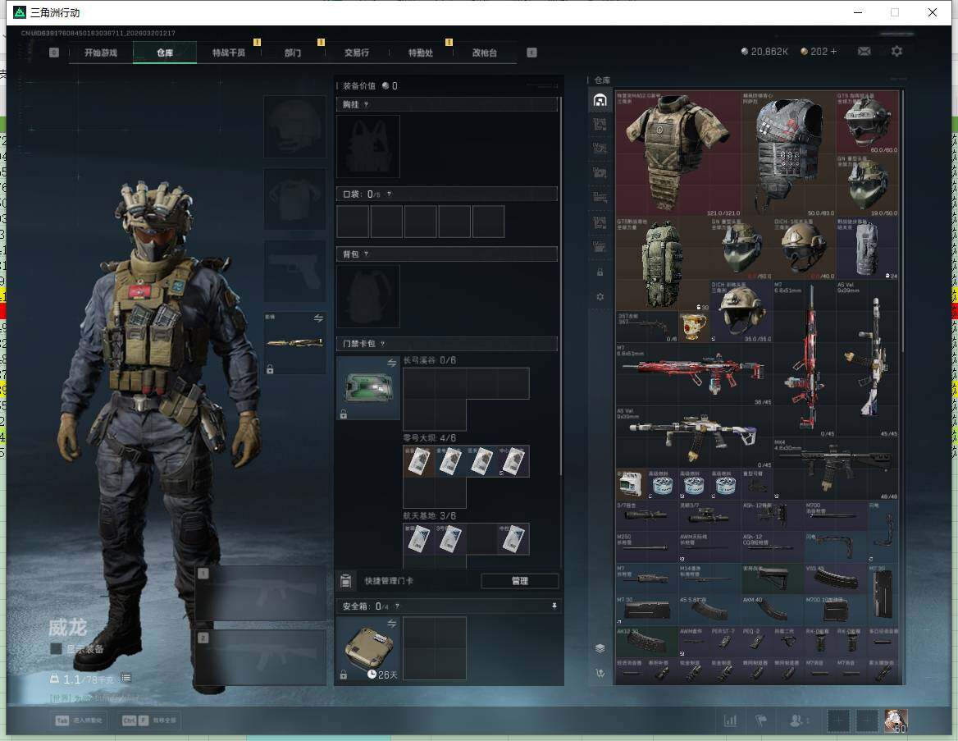Image resolution: width=958 pixels, height=741 pixels.
Task: Click the bottom-most icon in warehouse sidebar
Action: coord(600,673)
